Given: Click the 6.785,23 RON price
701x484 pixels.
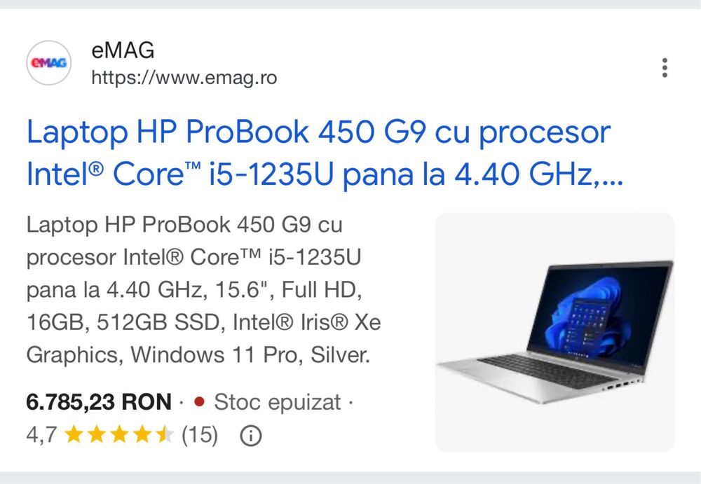Looking at the screenshot, I should [x=99, y=402].
